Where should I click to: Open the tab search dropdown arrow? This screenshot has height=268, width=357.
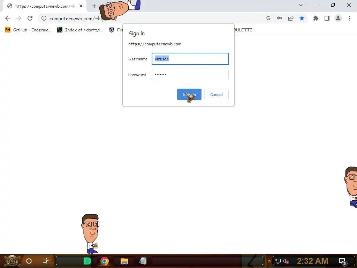pyautogui.click(x=301, y=5)
